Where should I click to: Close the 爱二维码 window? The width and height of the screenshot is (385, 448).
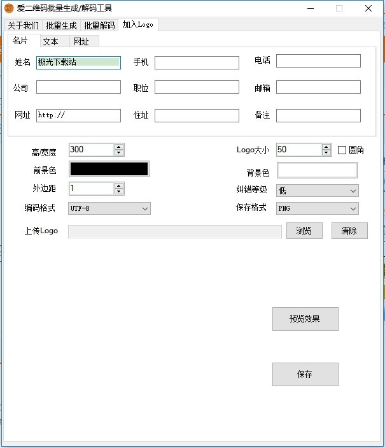[368, 8]
